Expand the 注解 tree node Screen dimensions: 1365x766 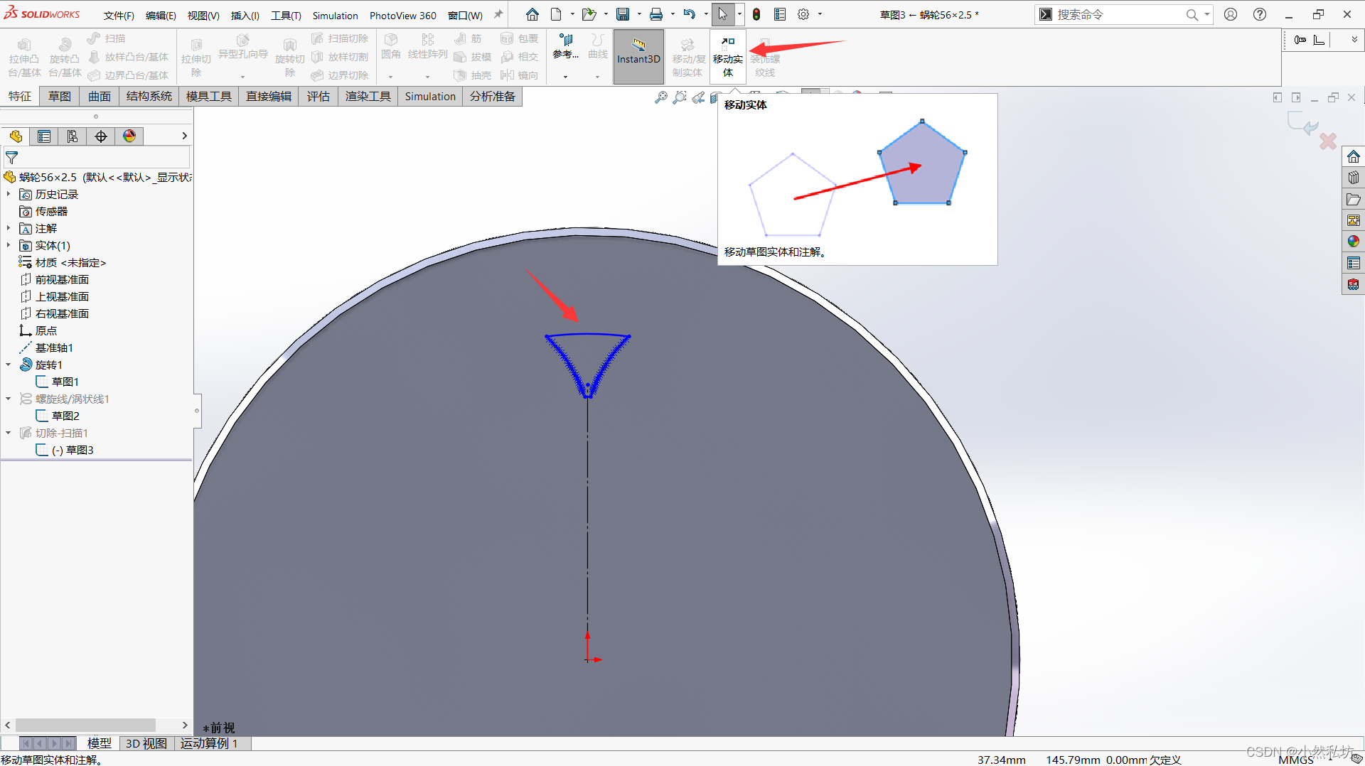tap(9, 228)
